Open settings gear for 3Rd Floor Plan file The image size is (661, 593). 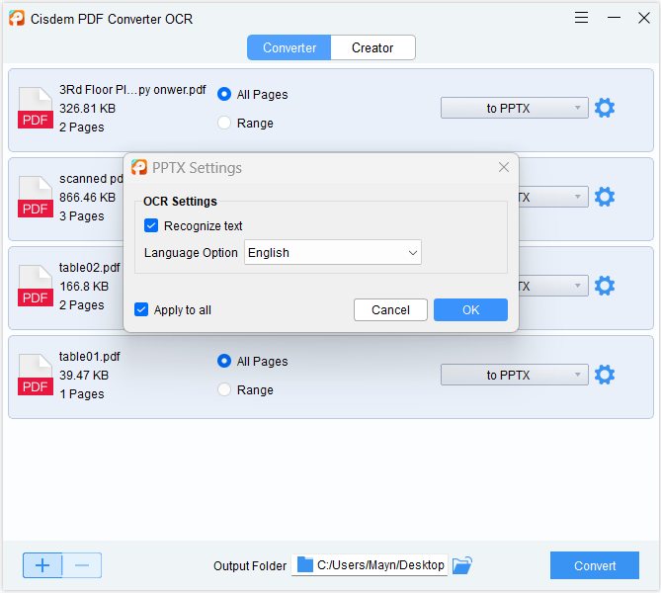coord(604,109)
